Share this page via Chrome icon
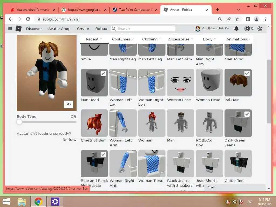 [x=229, y=19]
